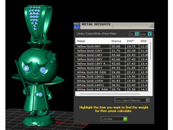Toggle the User library switch
Image resolution: width=173 pixels, height=130 pixels.
click(146, 34)
